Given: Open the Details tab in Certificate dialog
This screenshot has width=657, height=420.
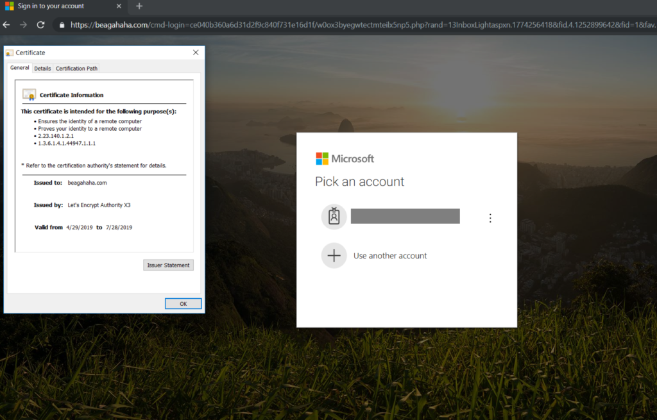Looking at the screenshot, I should click(x=42, y=69).
